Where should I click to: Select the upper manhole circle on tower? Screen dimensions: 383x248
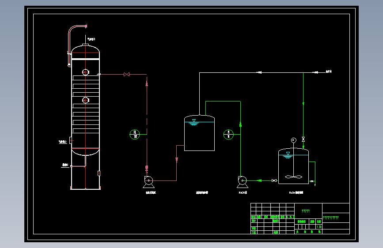pyautogui.click(x=85, y=72)
